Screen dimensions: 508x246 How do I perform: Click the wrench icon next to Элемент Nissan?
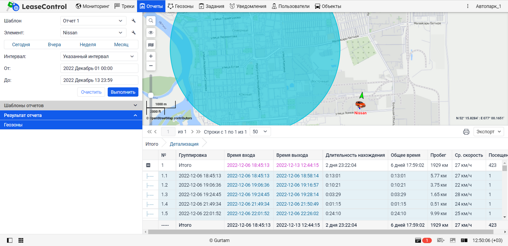(x=134, y=33)
